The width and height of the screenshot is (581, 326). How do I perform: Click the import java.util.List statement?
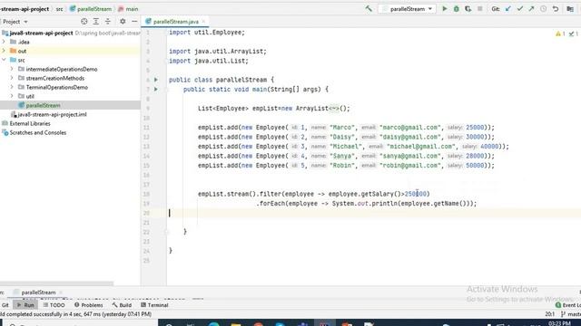209,61
